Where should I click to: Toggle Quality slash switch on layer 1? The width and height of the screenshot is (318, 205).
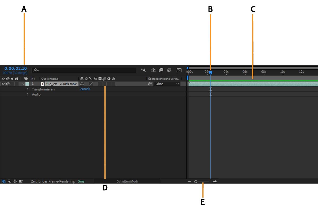(x=91, y=84)
